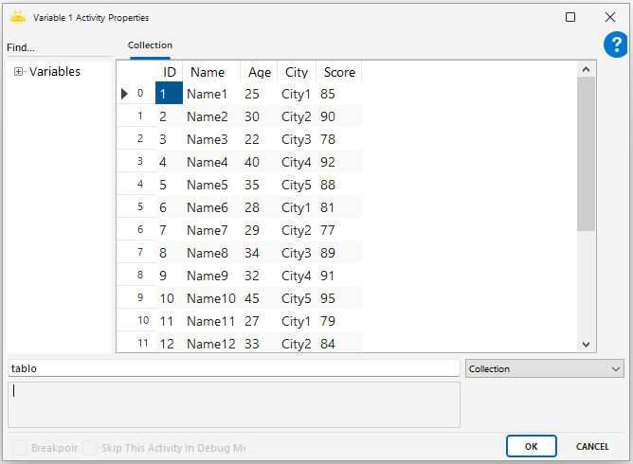Close the Activity Properties dialog
The height and width of the screenshot is (464, 633).
[610, 17]
